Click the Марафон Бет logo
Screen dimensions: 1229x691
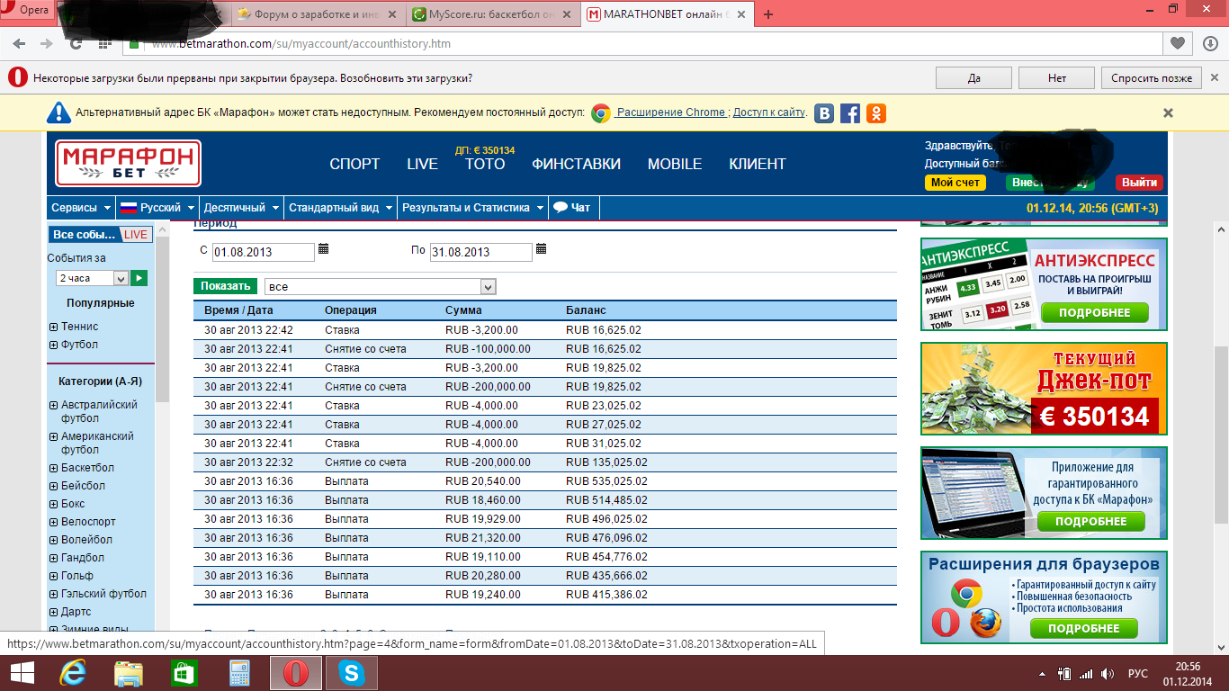[x=128, y=164]
